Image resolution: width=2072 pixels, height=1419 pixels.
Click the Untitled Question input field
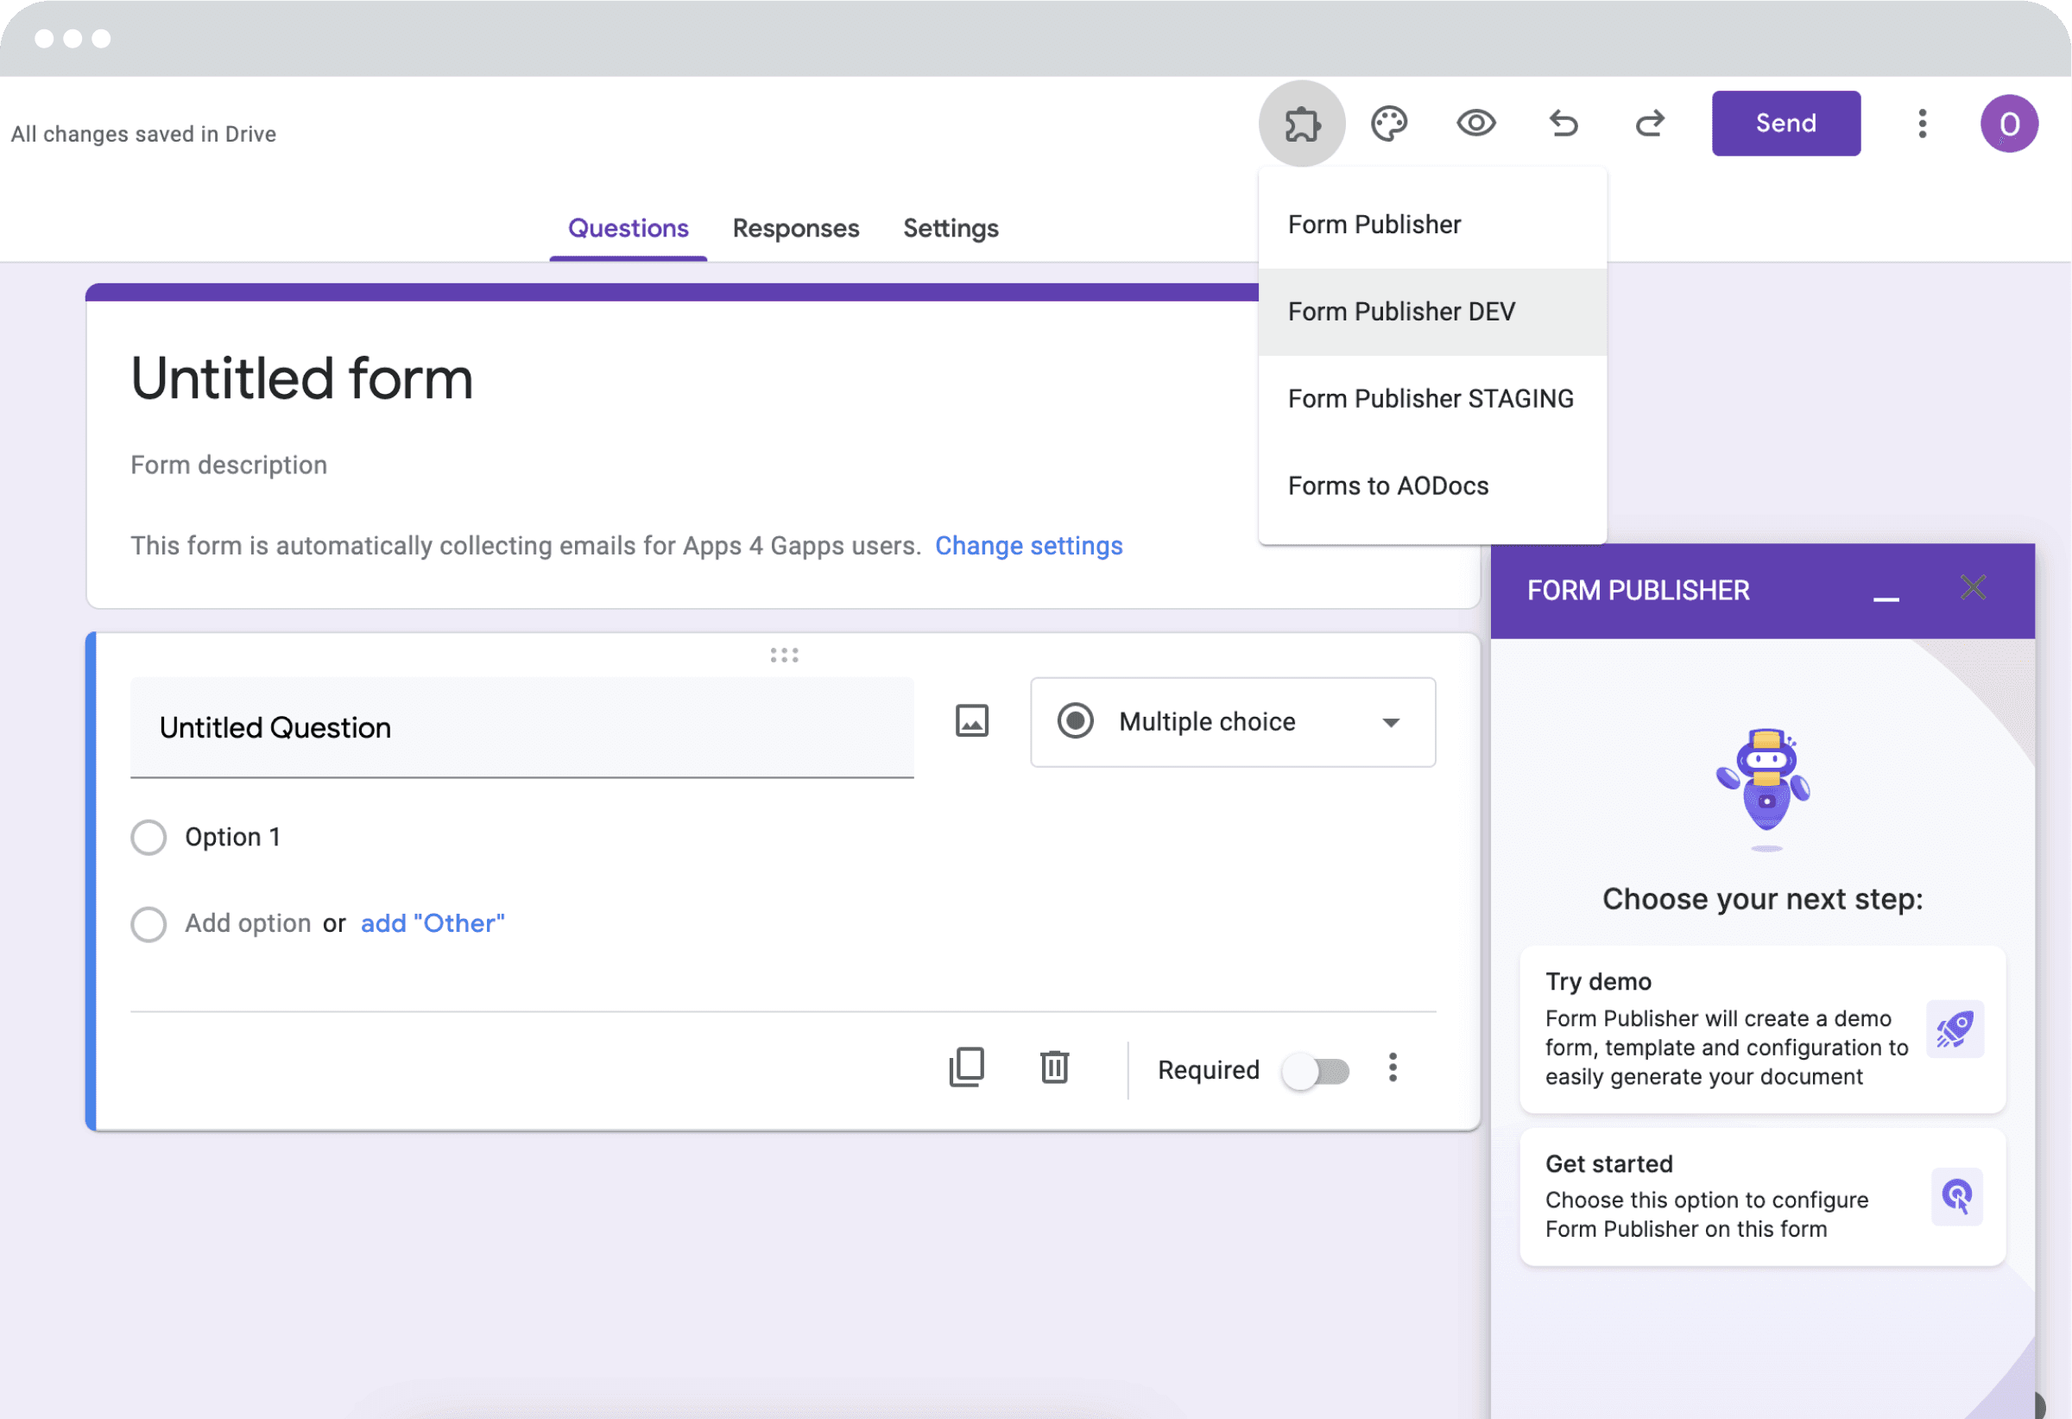521,728
